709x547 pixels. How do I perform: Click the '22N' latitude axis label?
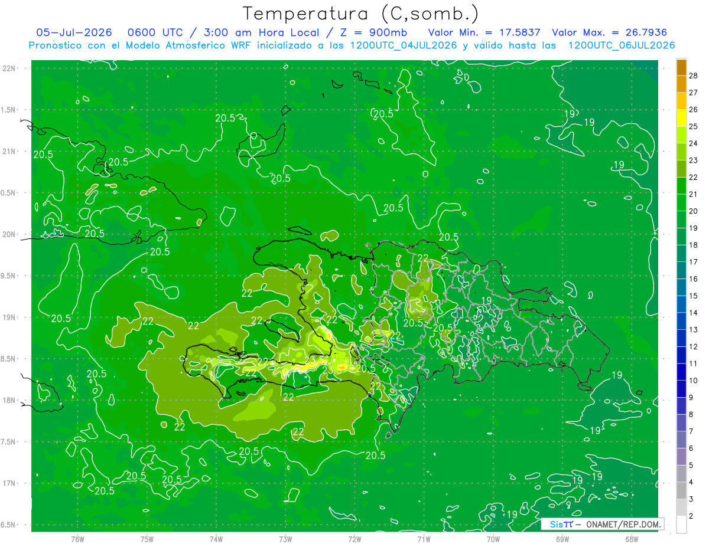coord(9,68)
